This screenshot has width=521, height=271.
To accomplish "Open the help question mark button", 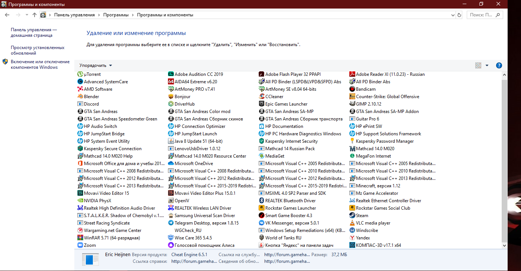I will pos(499,65).
